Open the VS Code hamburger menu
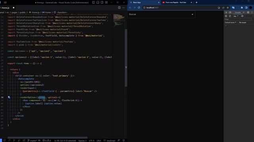The width and height of the screenshot is (254, 142). tap(5, 2)
